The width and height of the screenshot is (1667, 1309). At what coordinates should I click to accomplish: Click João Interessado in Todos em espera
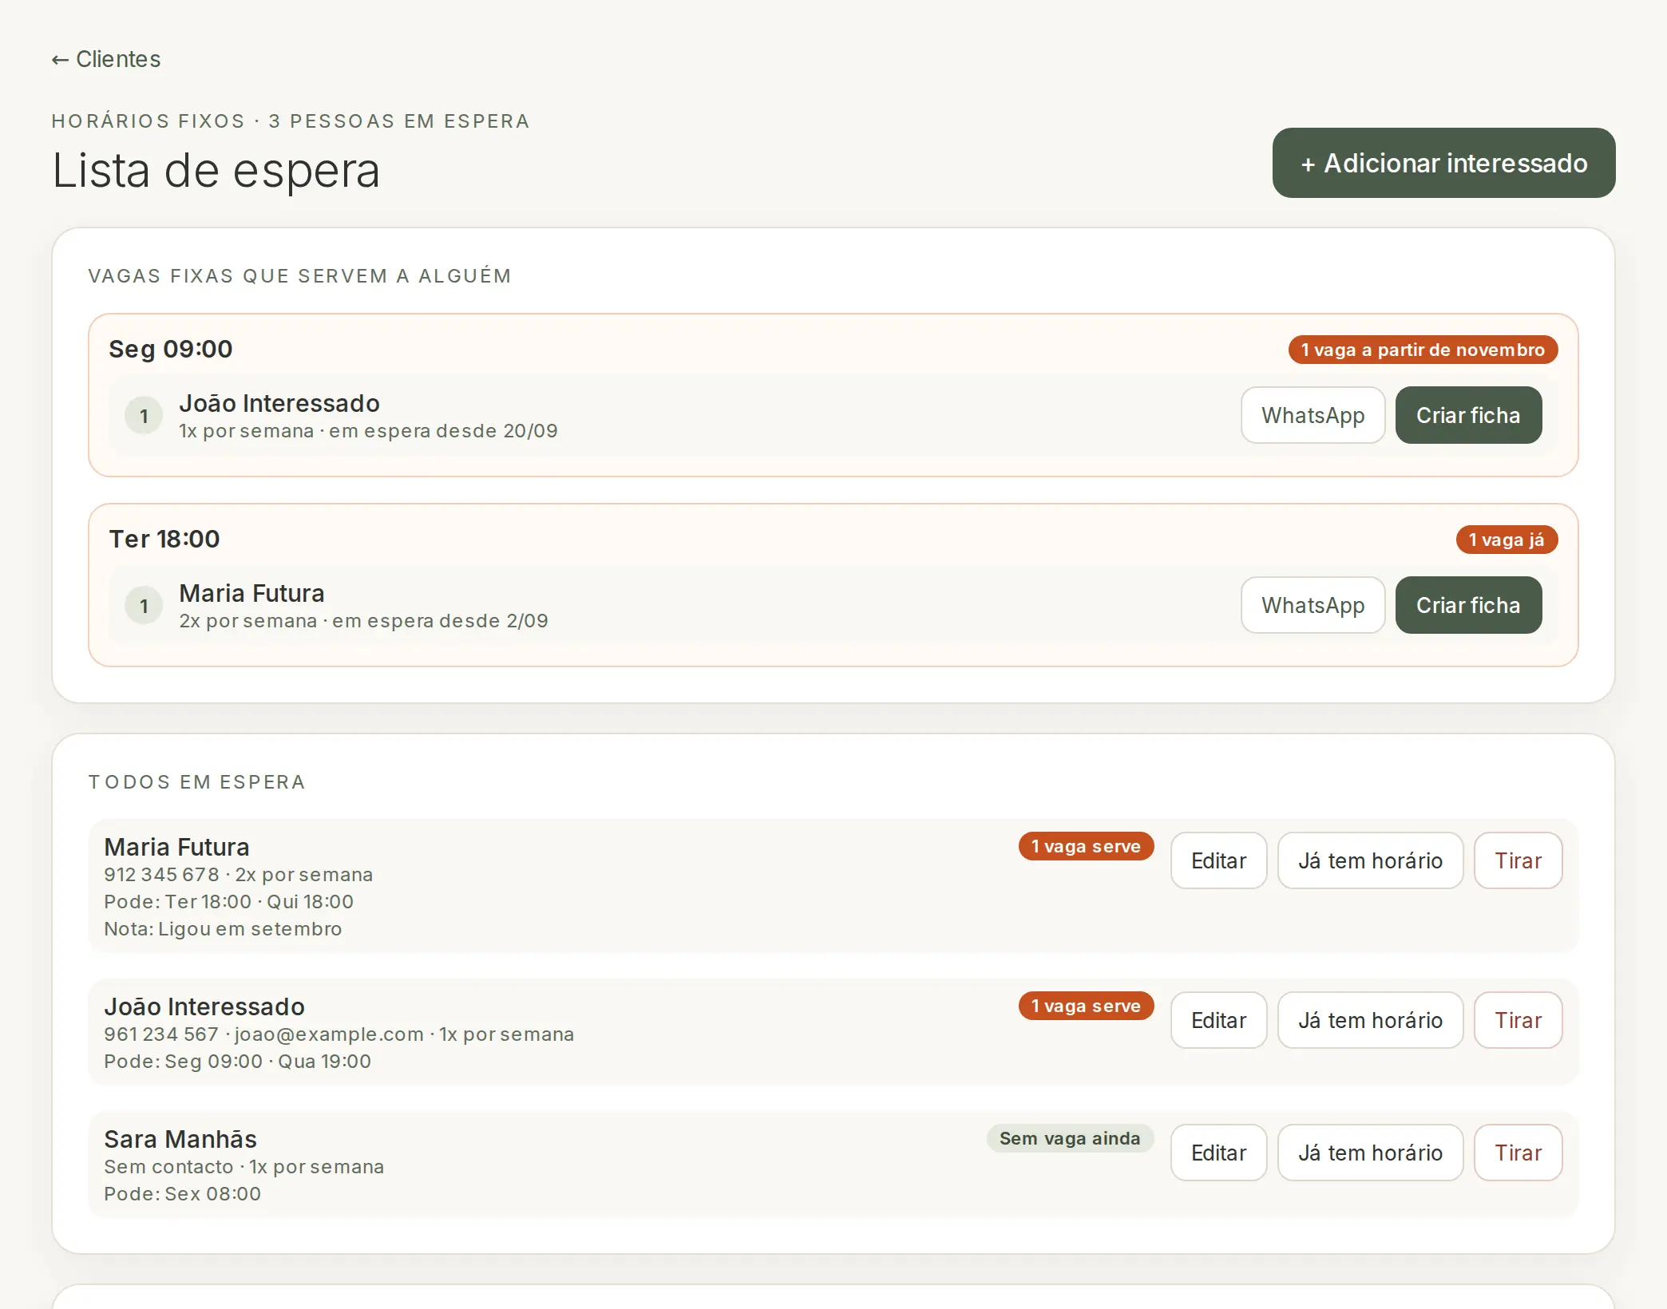pos(204,1006)
